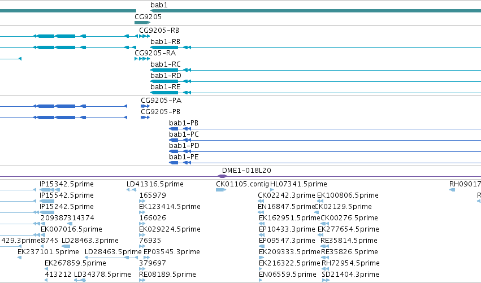Select the 166026 feature label
Image resolution: width=481 pixels, height=283 pixels.
pyautogui.click(x=153, y=218)
